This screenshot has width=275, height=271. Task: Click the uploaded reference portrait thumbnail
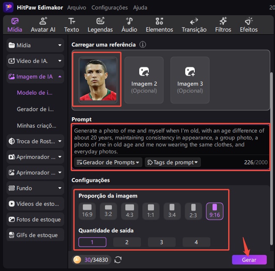click(x=98, y=80)
